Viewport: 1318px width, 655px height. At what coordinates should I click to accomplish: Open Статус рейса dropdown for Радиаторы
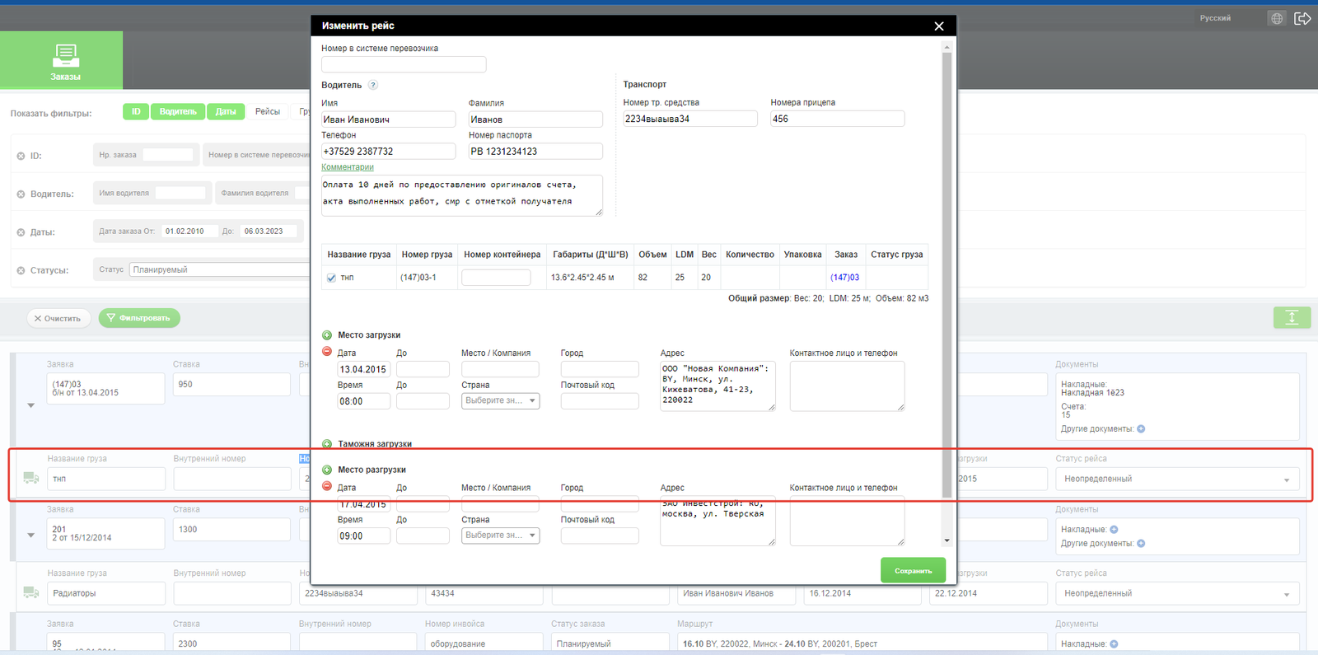click(1177, 593)
